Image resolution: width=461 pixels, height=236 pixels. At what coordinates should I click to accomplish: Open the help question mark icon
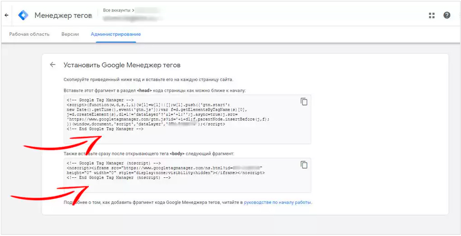tap(447, 15)
